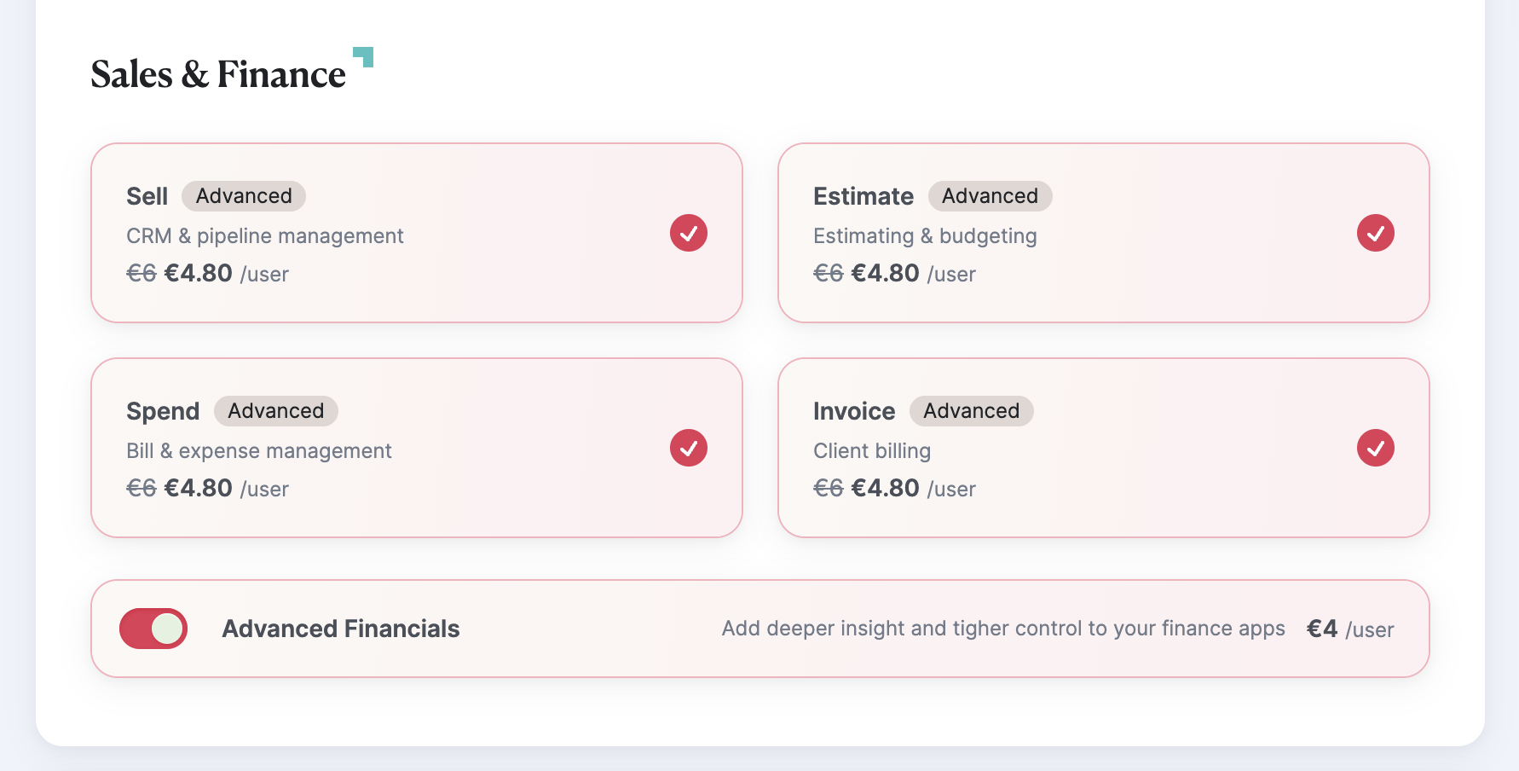The height and width of the screenshot is (771, 1519).
Task: Click the Advanced badge next to Spend
Action: [x=275, y=411]
